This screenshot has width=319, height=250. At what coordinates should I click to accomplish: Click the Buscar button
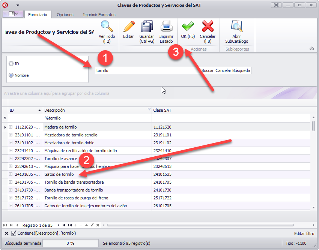click(x=208, y=70)
